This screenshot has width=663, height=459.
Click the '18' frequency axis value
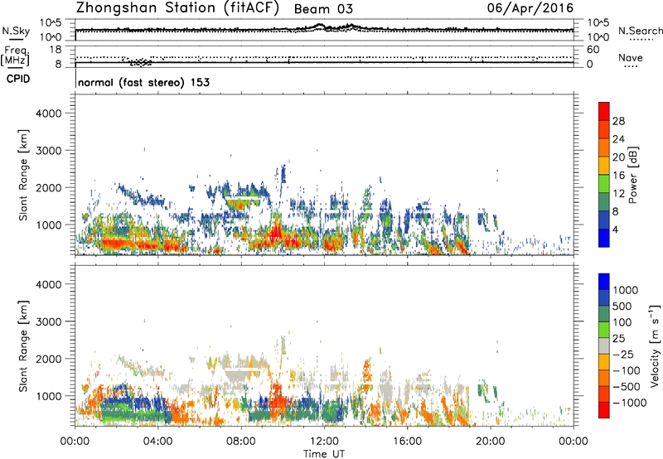(x=56, y=50)
